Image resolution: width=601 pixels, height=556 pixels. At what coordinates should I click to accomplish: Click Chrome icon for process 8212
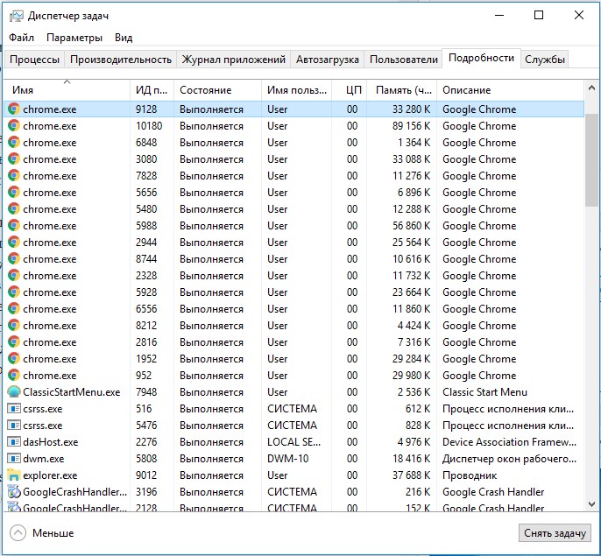pos(14,326)
